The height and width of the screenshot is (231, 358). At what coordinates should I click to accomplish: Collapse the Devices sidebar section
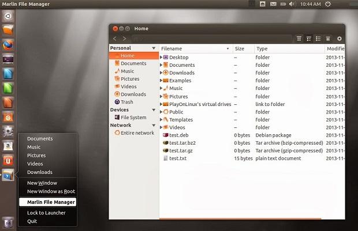tap(154, 110)
